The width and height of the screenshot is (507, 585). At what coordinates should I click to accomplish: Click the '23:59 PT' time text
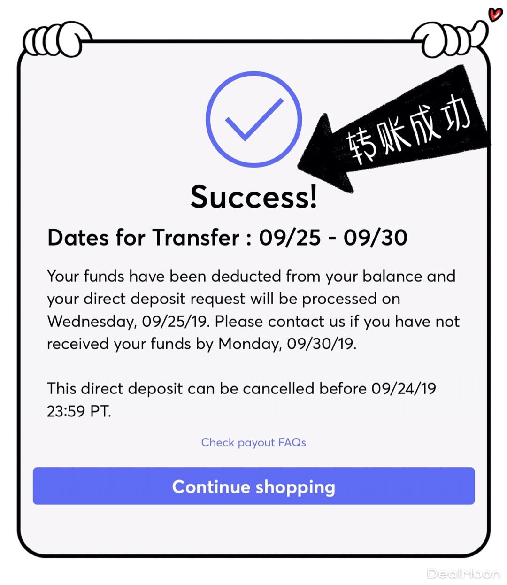pos(79,412)
